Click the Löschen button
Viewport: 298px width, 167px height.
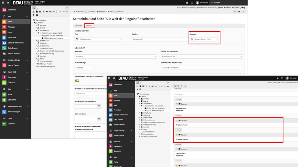(119, 12)
